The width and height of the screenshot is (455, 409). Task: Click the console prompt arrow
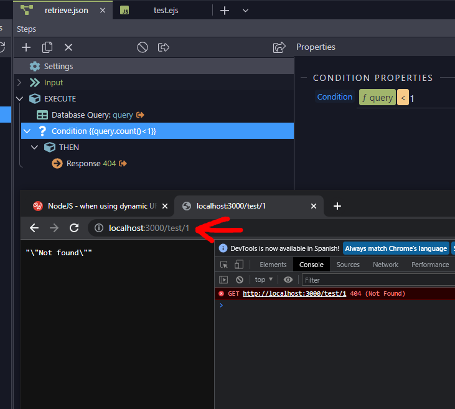tap(222, 305)
